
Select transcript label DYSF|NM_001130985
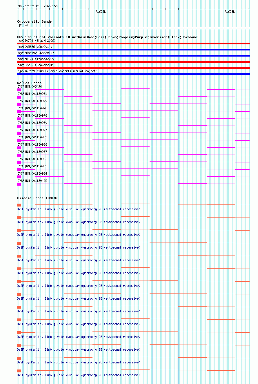coord(32,137)
